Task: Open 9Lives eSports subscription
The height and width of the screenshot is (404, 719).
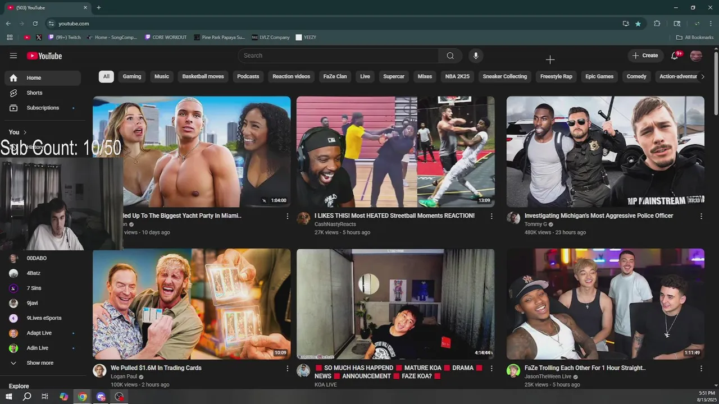Action: point(43,318)
